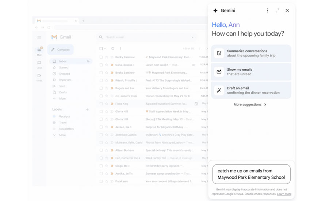This screenshot has width=314, height=201.
Task: Select Draft an email suggestion
Action: tap(251, 90)
